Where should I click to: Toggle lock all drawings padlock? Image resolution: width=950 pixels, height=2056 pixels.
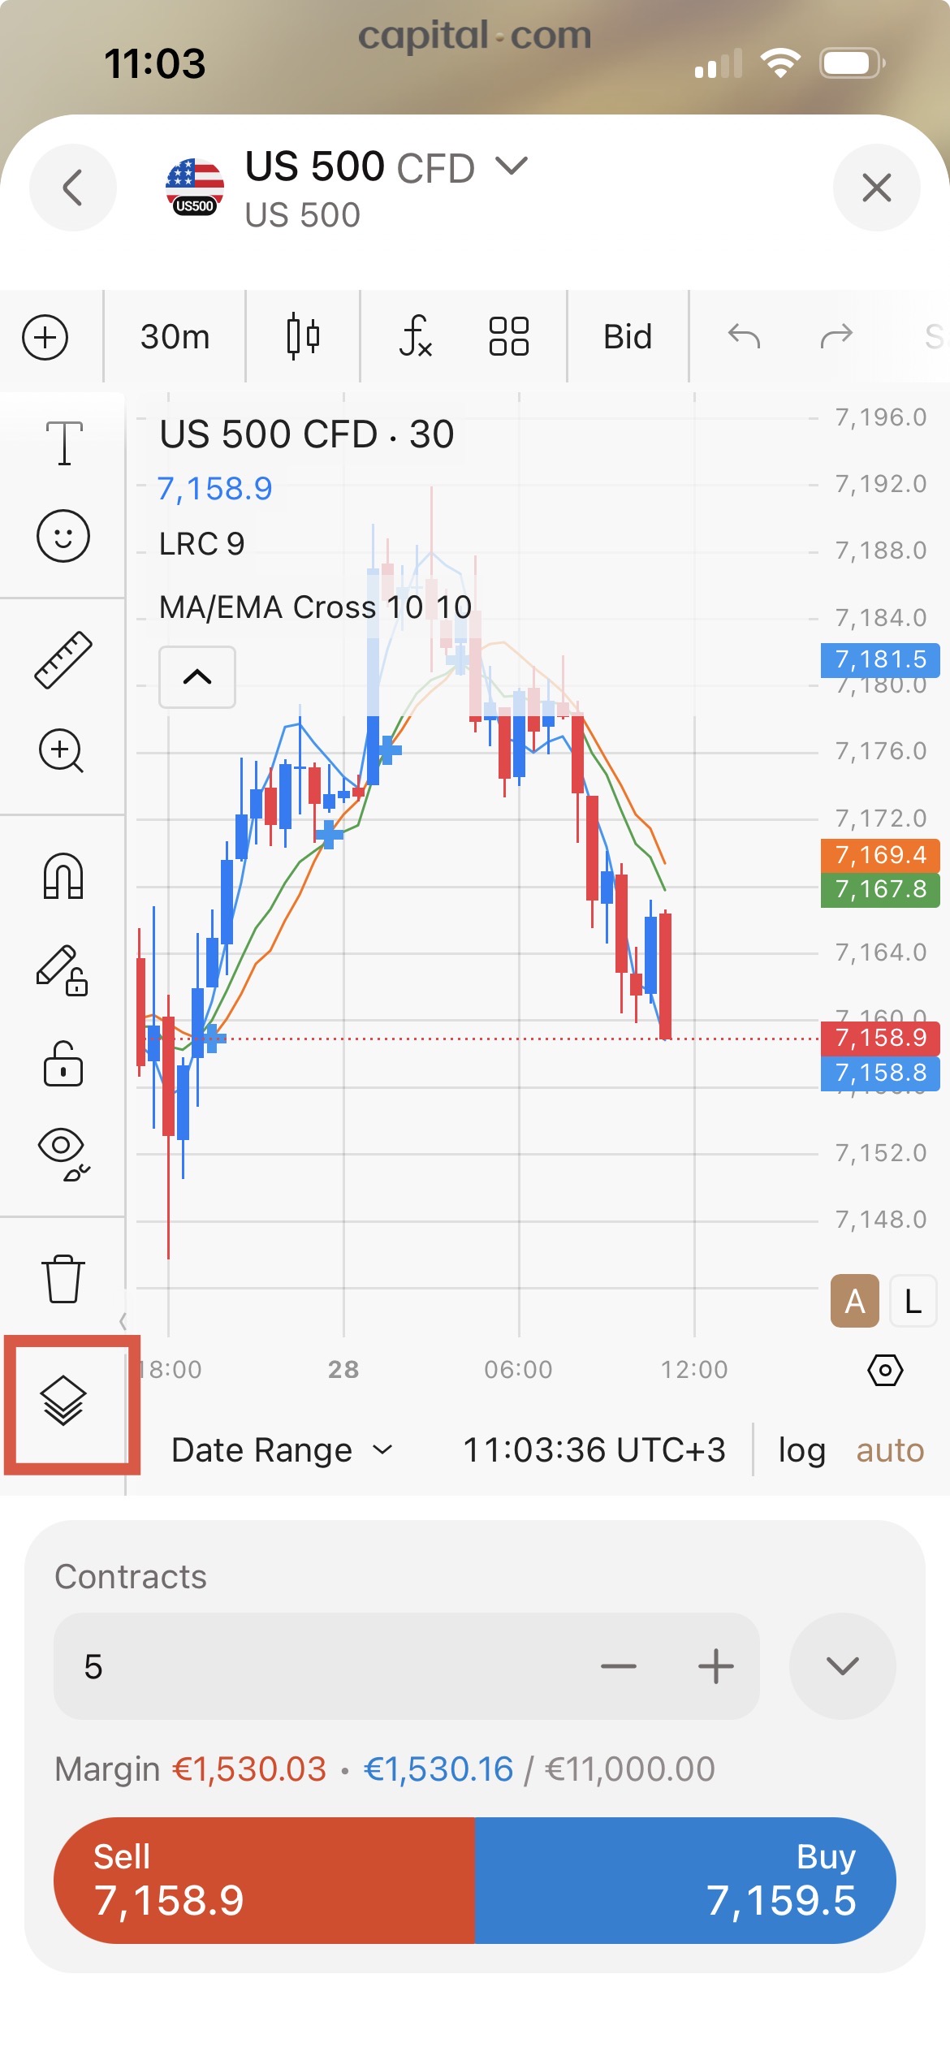[63, 1064]
